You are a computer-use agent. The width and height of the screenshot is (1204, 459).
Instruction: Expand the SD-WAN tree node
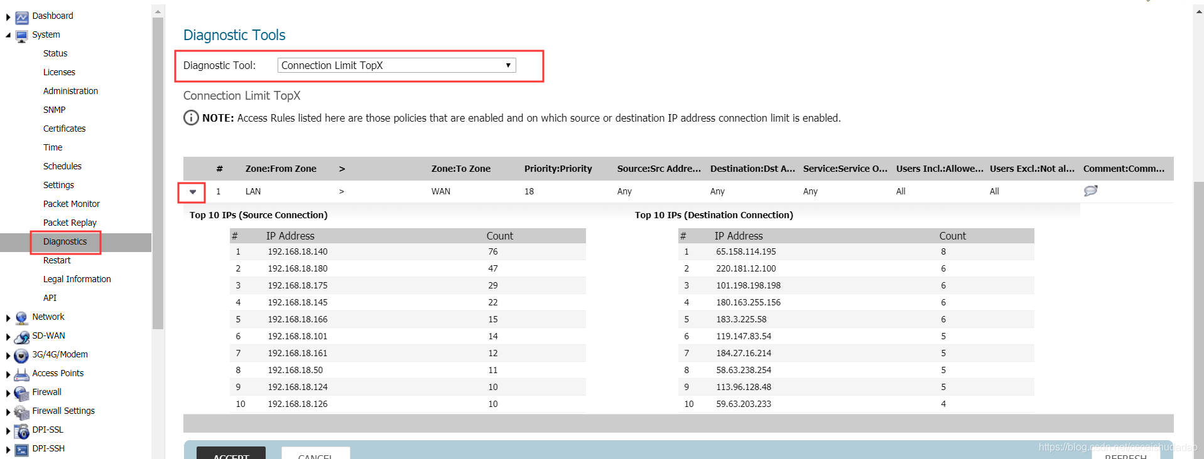[8, 337]
